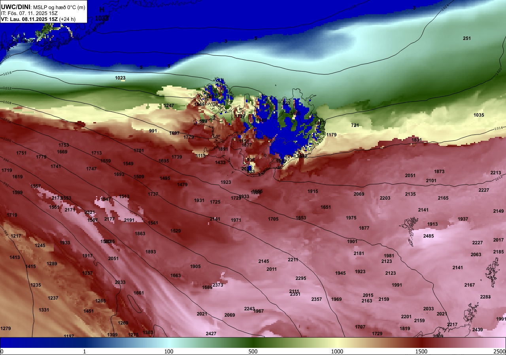Click the 1975 height value

coord(351,218)
